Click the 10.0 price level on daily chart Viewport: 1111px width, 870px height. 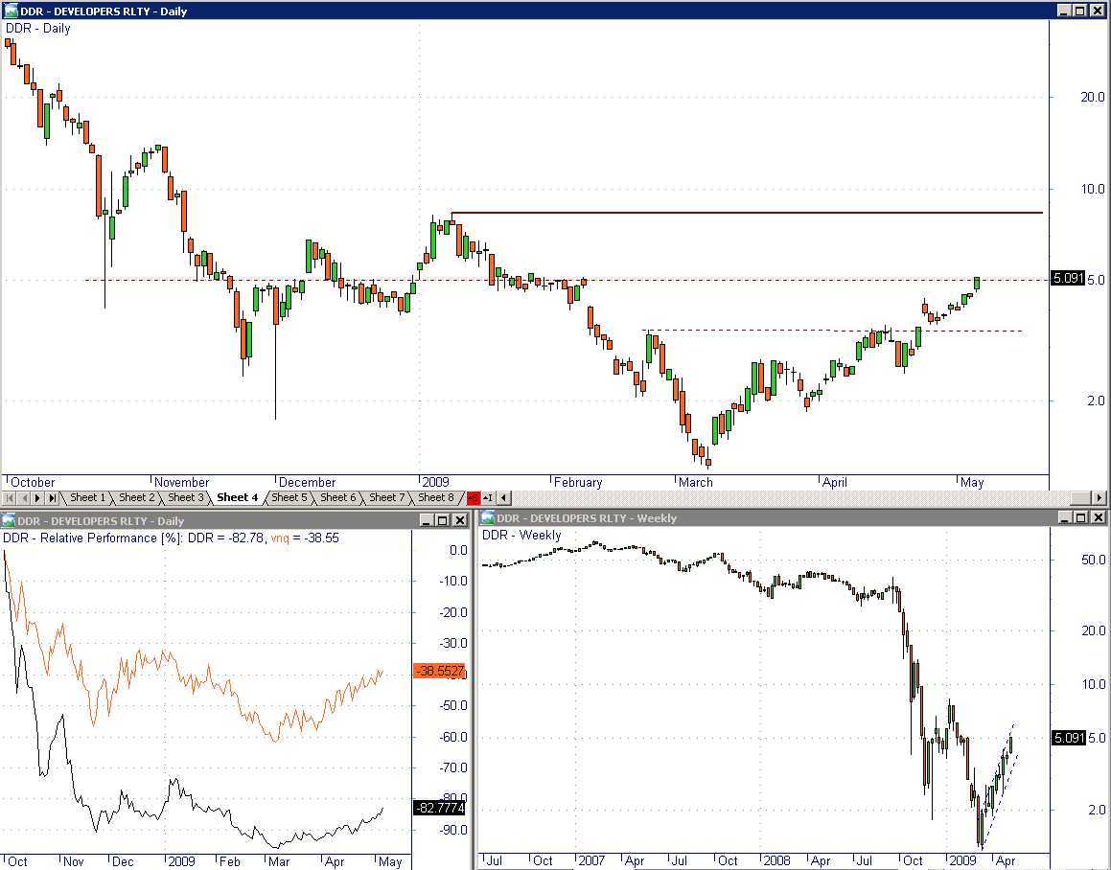[1092, 189]
